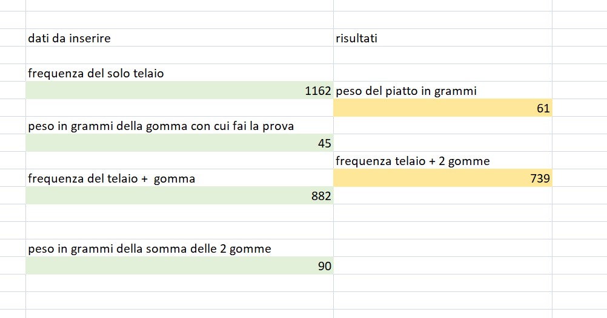
Task: Select the "somma delle 2 gomme" label cell
Action: pos(149,248)
